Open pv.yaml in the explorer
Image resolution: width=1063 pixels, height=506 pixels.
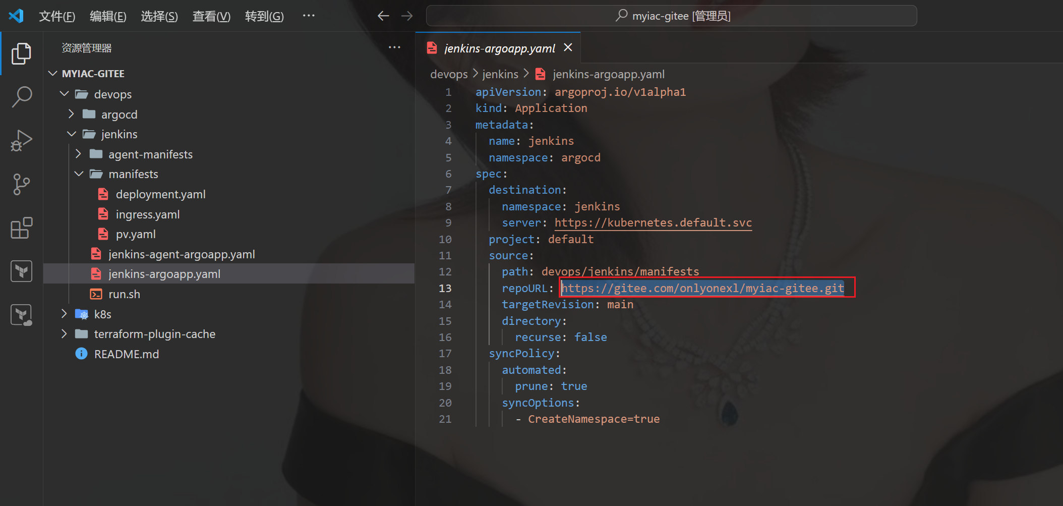(136, 234)
